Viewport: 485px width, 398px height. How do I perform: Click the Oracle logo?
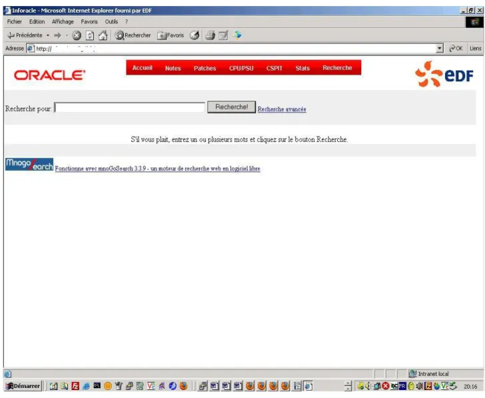tap(49, 75)
